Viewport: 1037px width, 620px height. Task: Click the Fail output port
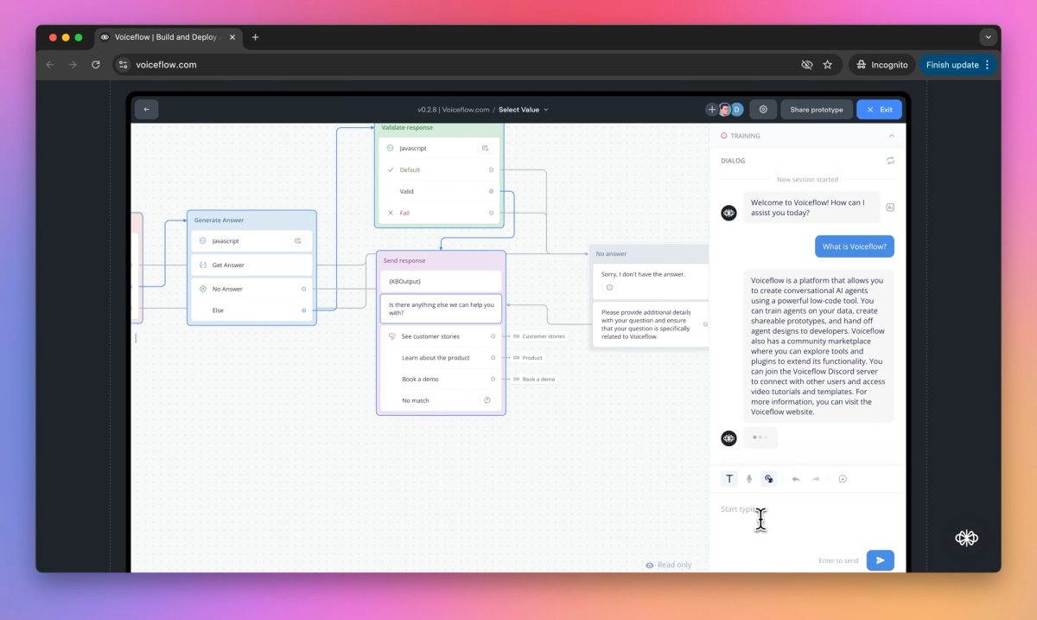492,213
